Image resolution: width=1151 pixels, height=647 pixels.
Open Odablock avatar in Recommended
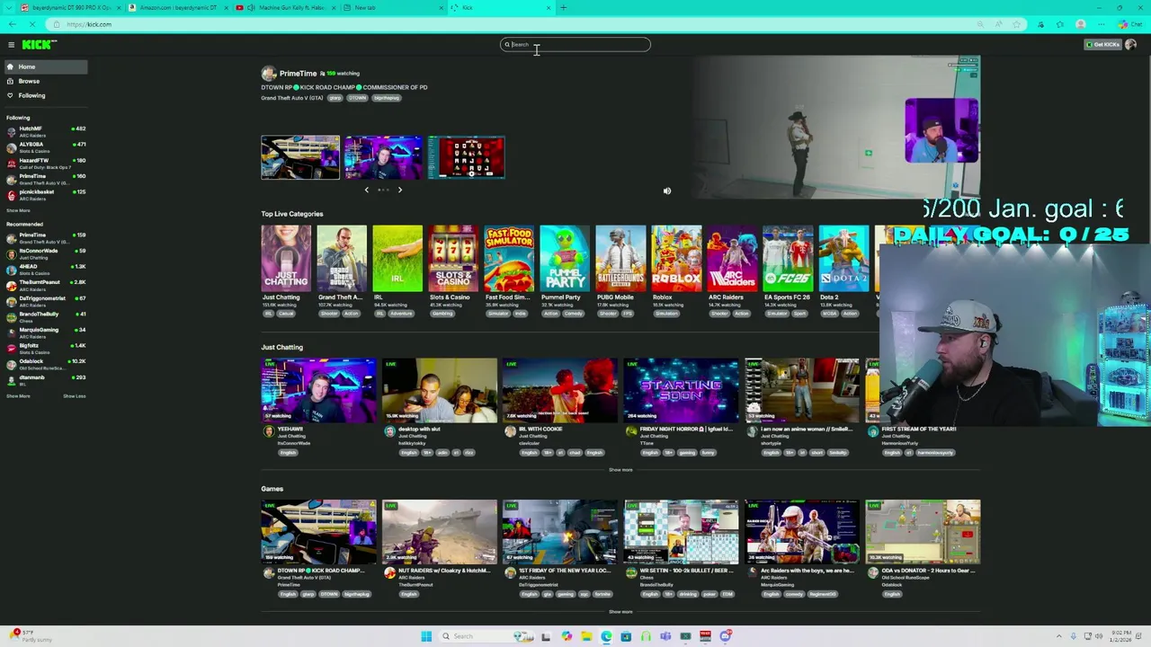12,364
